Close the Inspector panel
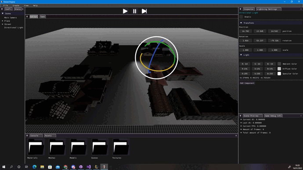 pos(301,9)
